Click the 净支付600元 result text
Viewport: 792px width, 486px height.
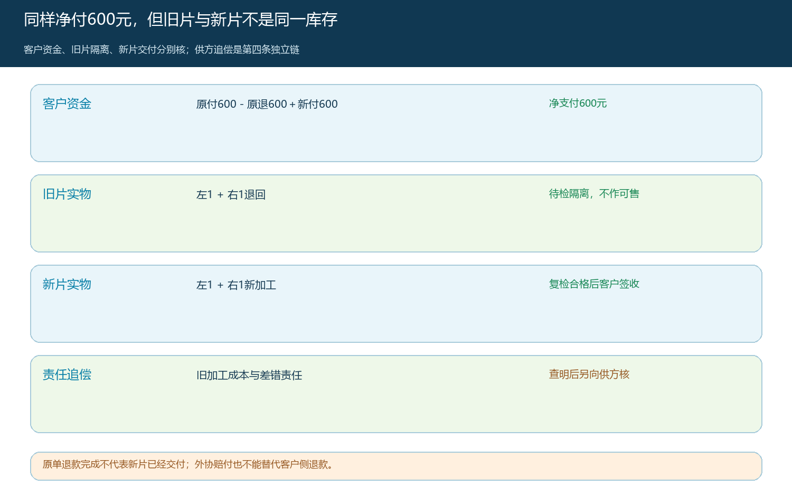tap(578, 103)
